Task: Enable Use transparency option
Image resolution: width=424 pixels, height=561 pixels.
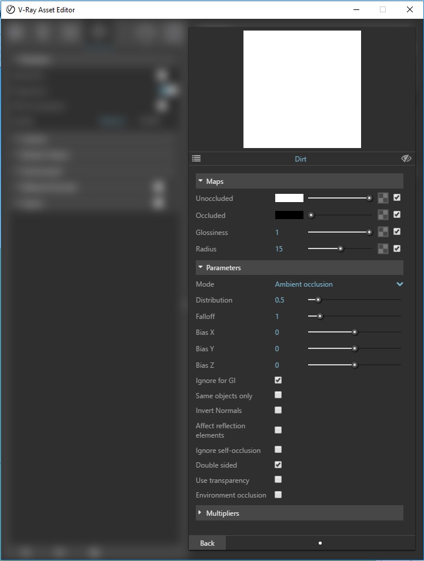Action: pos(278,480)
